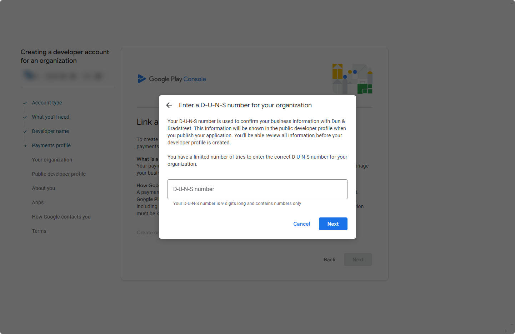
Task: Go to the Terms step
Action: click(x=39, y=231)
